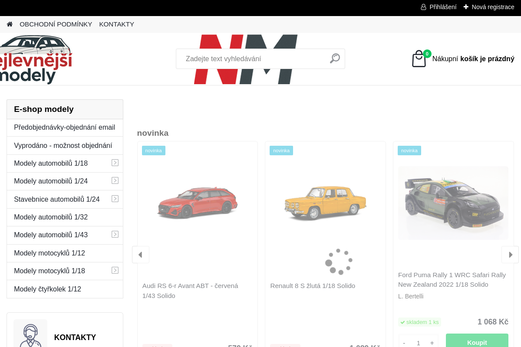Open Vyprodáno - možnost objednání category

[x=65, y=146]
